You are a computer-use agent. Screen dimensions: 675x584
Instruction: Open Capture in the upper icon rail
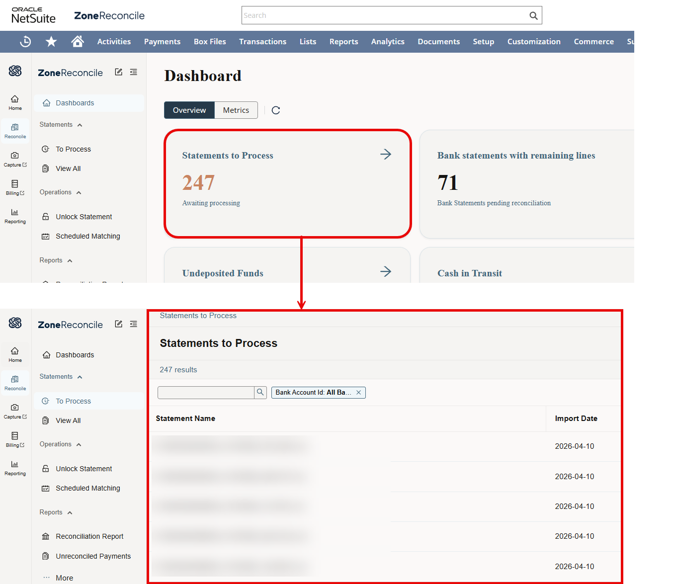(x=15, y=159)
